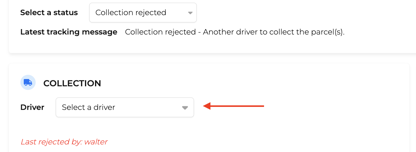Image resolution: width=416 pixels, height=152 pixels.
Task: Click the 'Select a driver' placeholder text
Action: click(x=88, y=107)
